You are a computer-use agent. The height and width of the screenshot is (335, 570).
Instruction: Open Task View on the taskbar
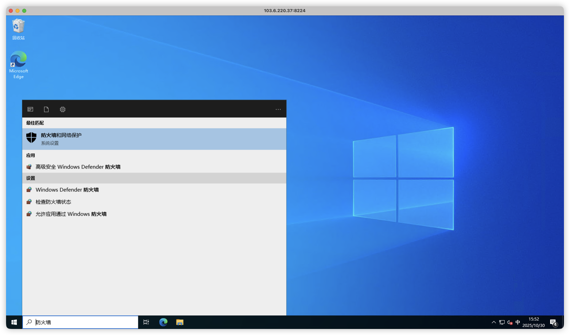146,322
